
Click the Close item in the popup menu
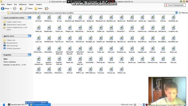pos(36,103)
